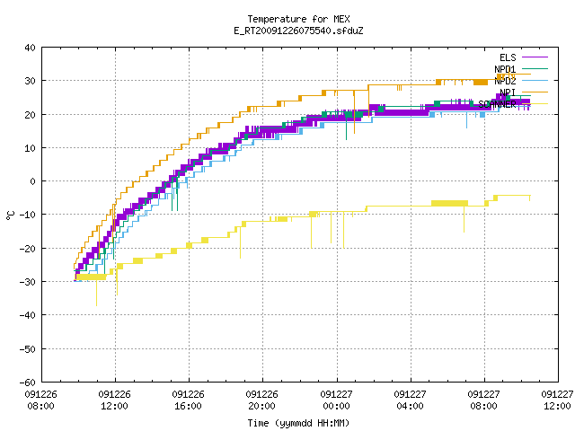Screen dimensions: 575x431
Task: Click the x-axis tick label 091226 20:00
Action: (261, 400)
